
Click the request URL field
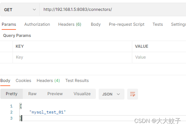[x=113, y=9]
